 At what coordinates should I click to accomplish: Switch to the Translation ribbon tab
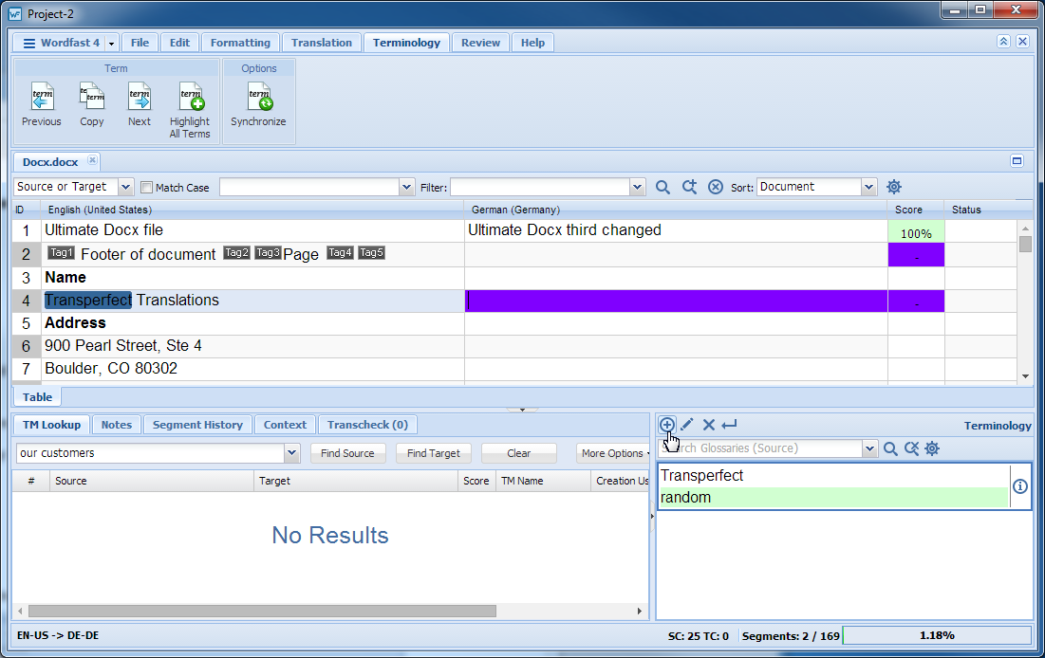click(321, 43)
